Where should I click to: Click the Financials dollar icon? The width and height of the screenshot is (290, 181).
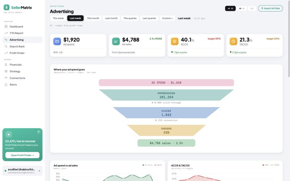(6, 65)
